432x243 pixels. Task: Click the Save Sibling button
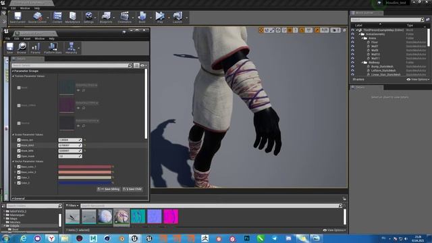point(108,189)
